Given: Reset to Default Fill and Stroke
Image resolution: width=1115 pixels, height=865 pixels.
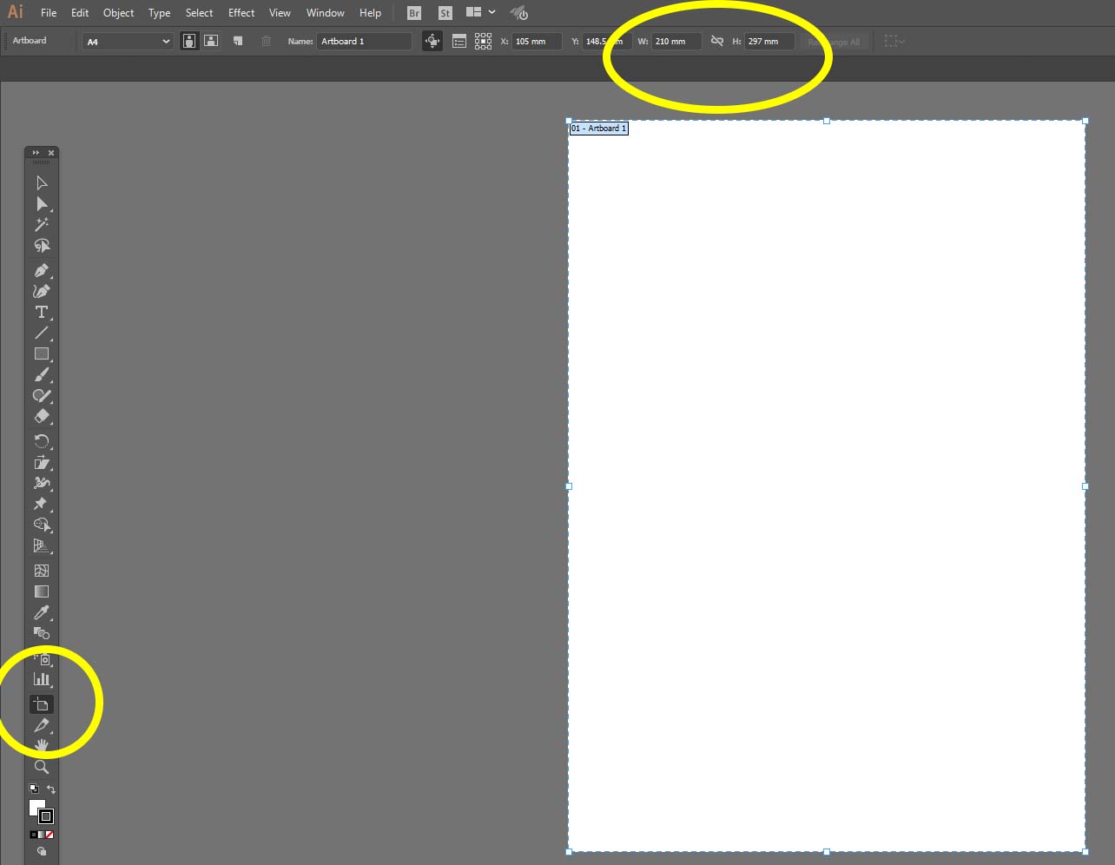Looking at the screenshot, I should click(34, 789).
